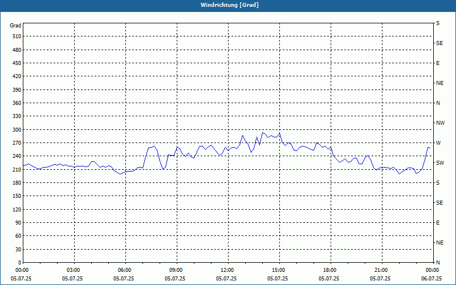Click the chart title "Windrichtung [Grad]"

pyautogui.click(x=230, y=5)
